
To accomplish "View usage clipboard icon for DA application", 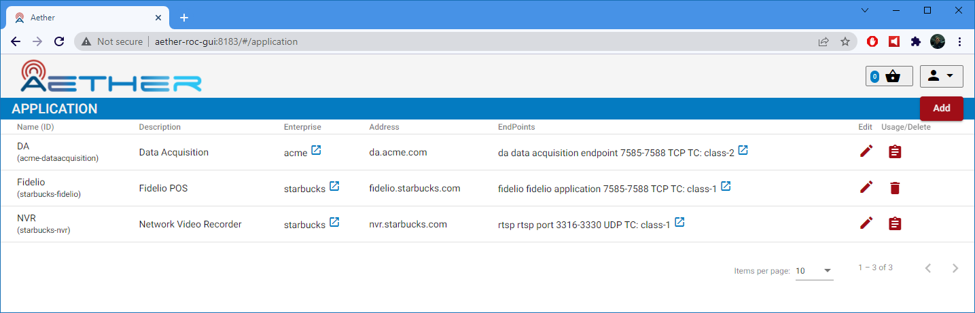I will [895, 152].
